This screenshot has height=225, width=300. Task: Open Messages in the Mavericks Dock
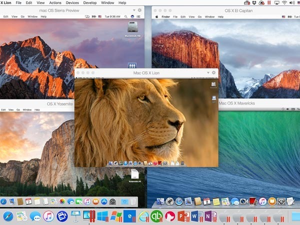pyautogui.click(x=234, y=201)
